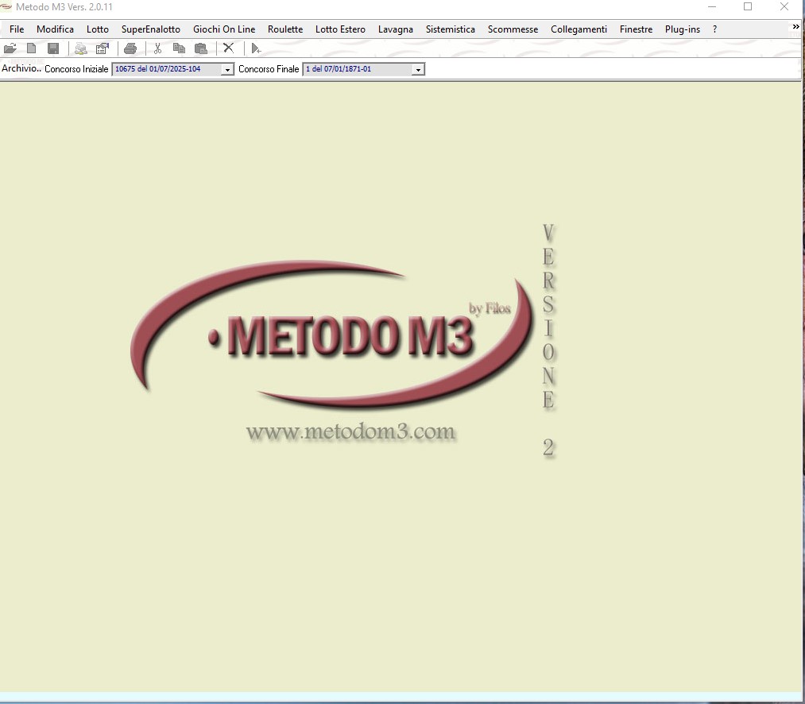This screenshot has height=704, width=805.
Task: Cut using the scissors icon
Action: pyautogui.click(x=157, y=48)
